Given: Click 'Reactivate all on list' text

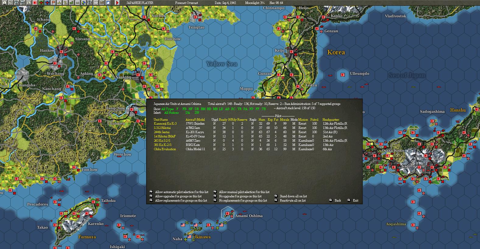Looking at the screenshot, I should 293,200.
